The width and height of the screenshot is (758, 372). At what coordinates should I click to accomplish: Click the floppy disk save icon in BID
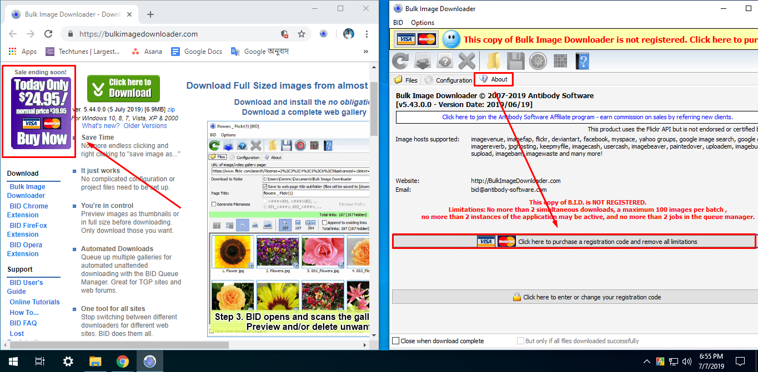click(515, 60)
